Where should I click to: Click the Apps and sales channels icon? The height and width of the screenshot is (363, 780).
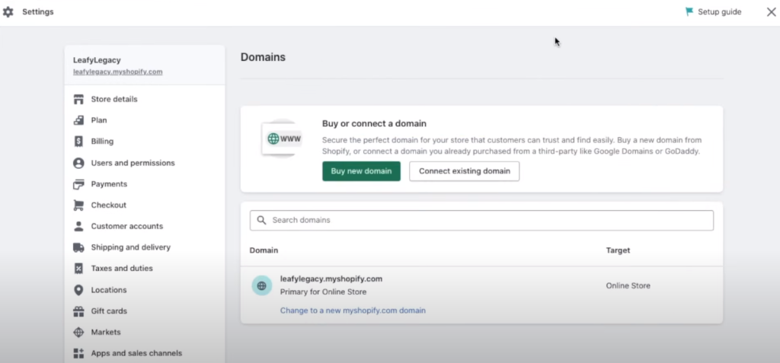(x=78, y=354)
